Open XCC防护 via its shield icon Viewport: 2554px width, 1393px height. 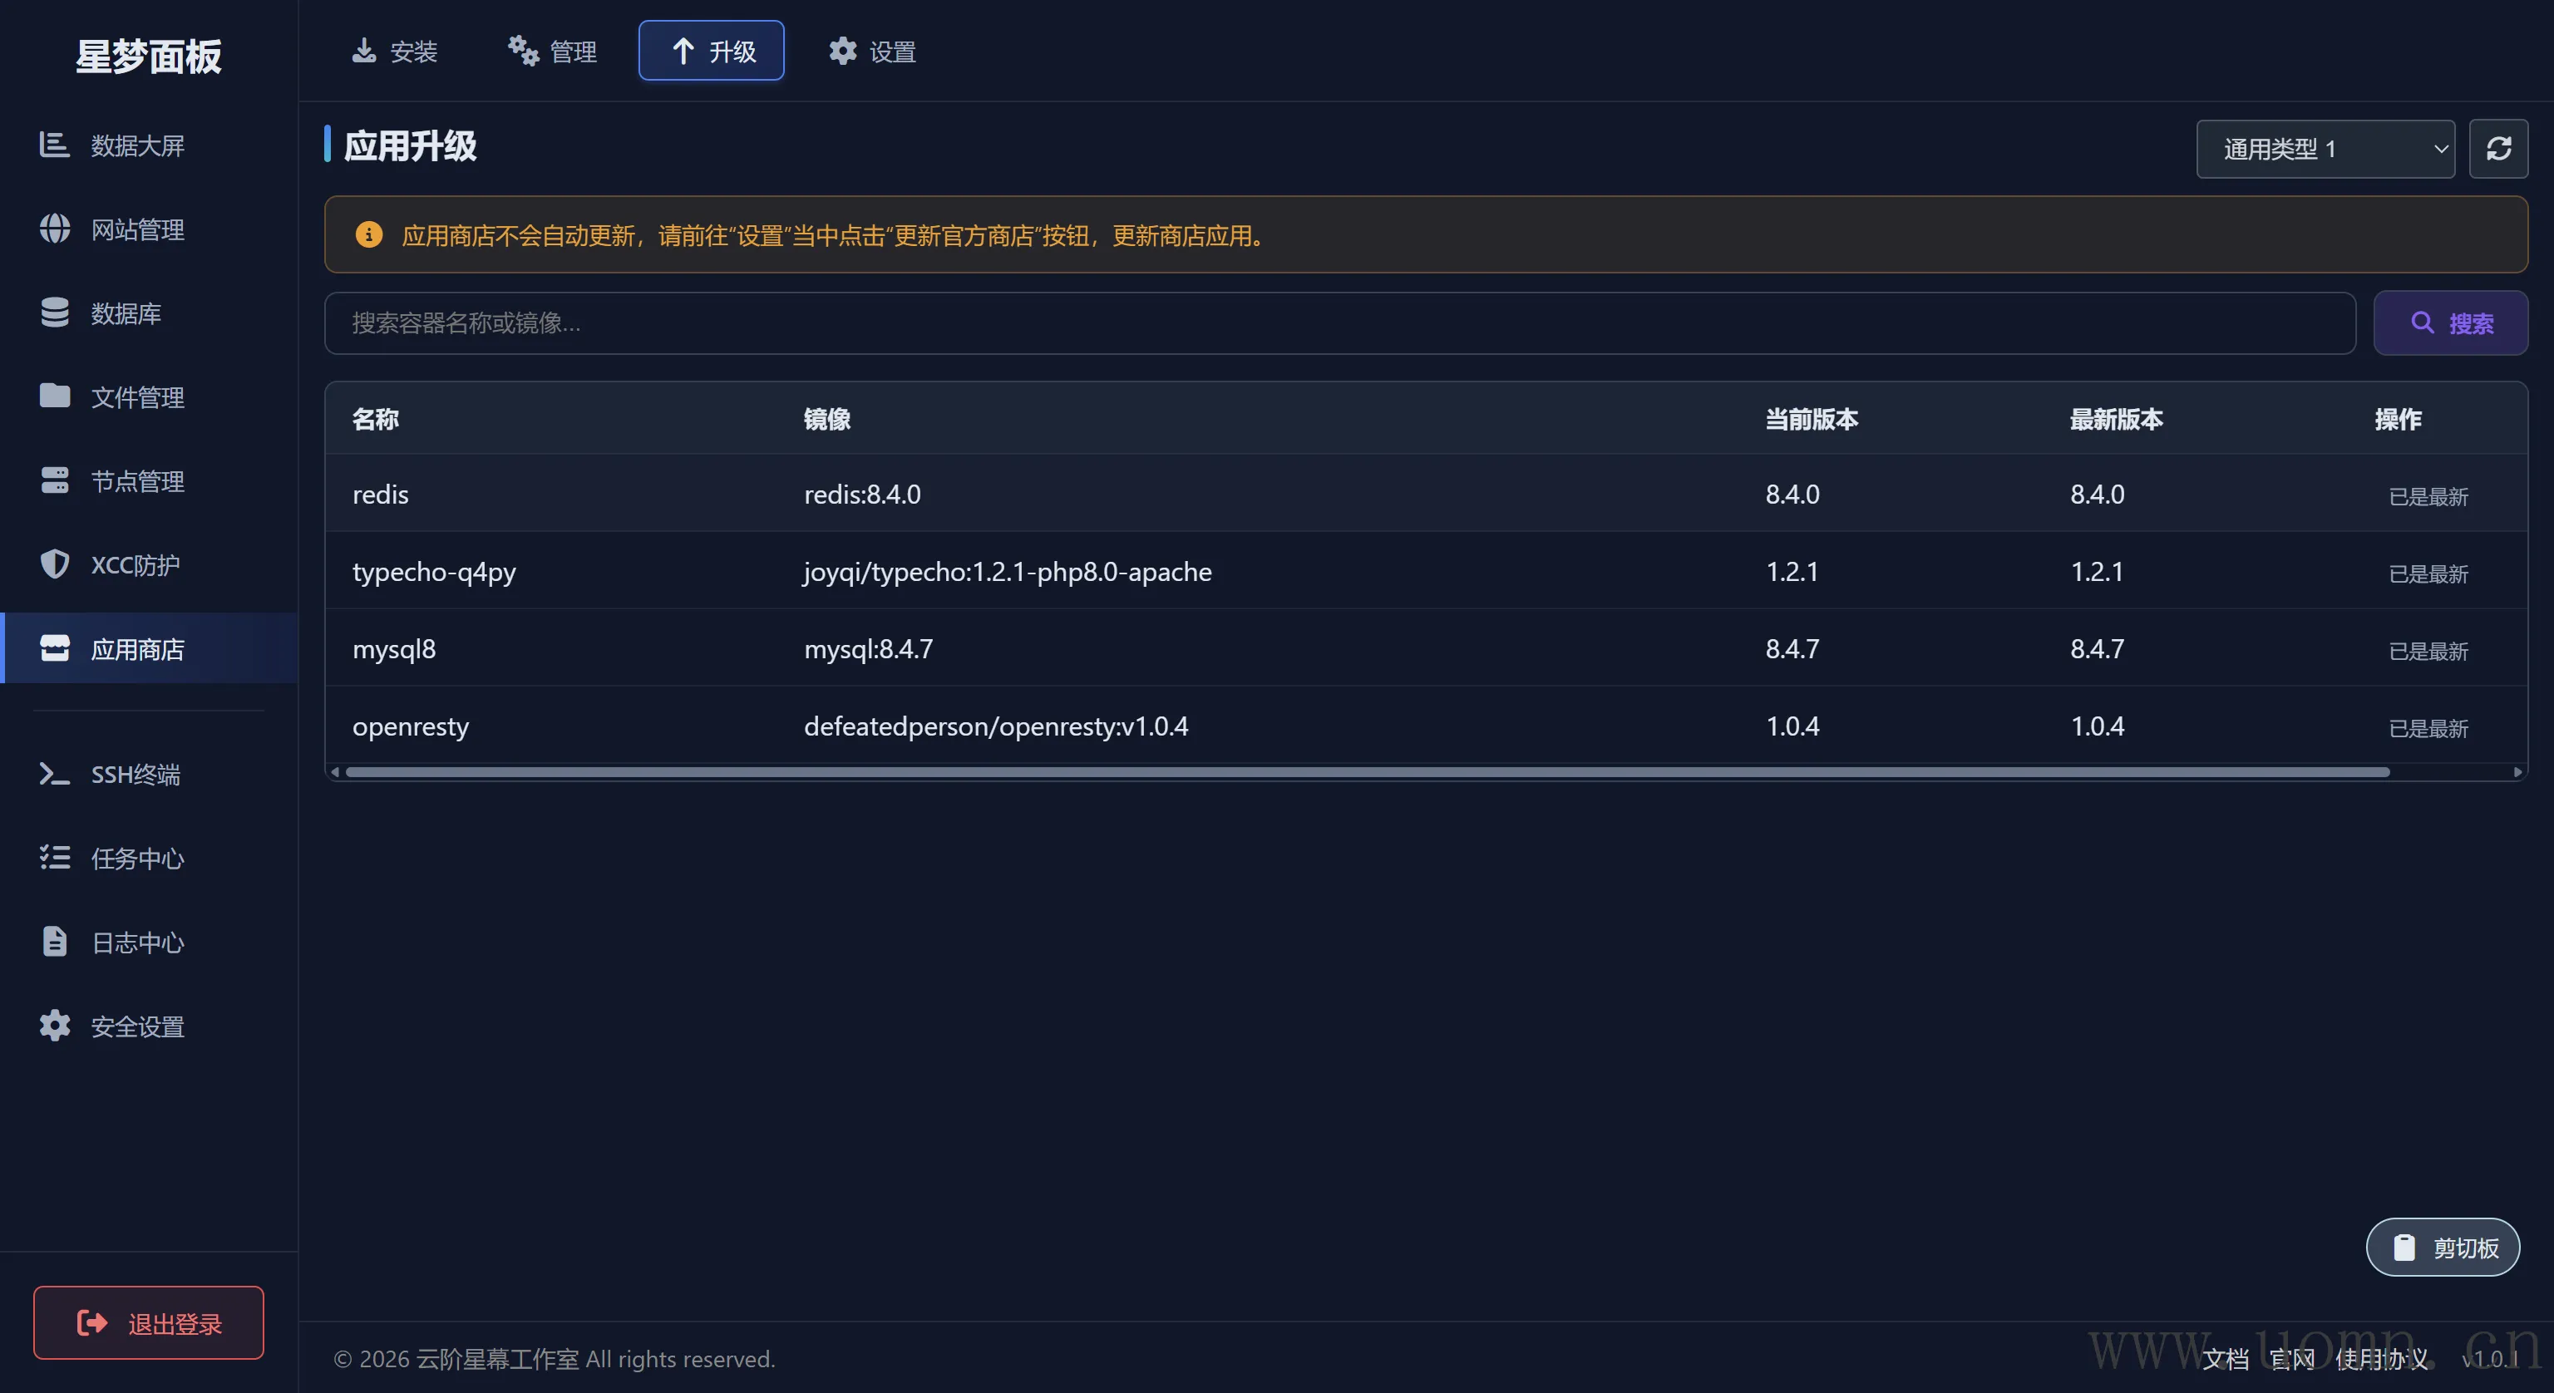tap(55, 564)
